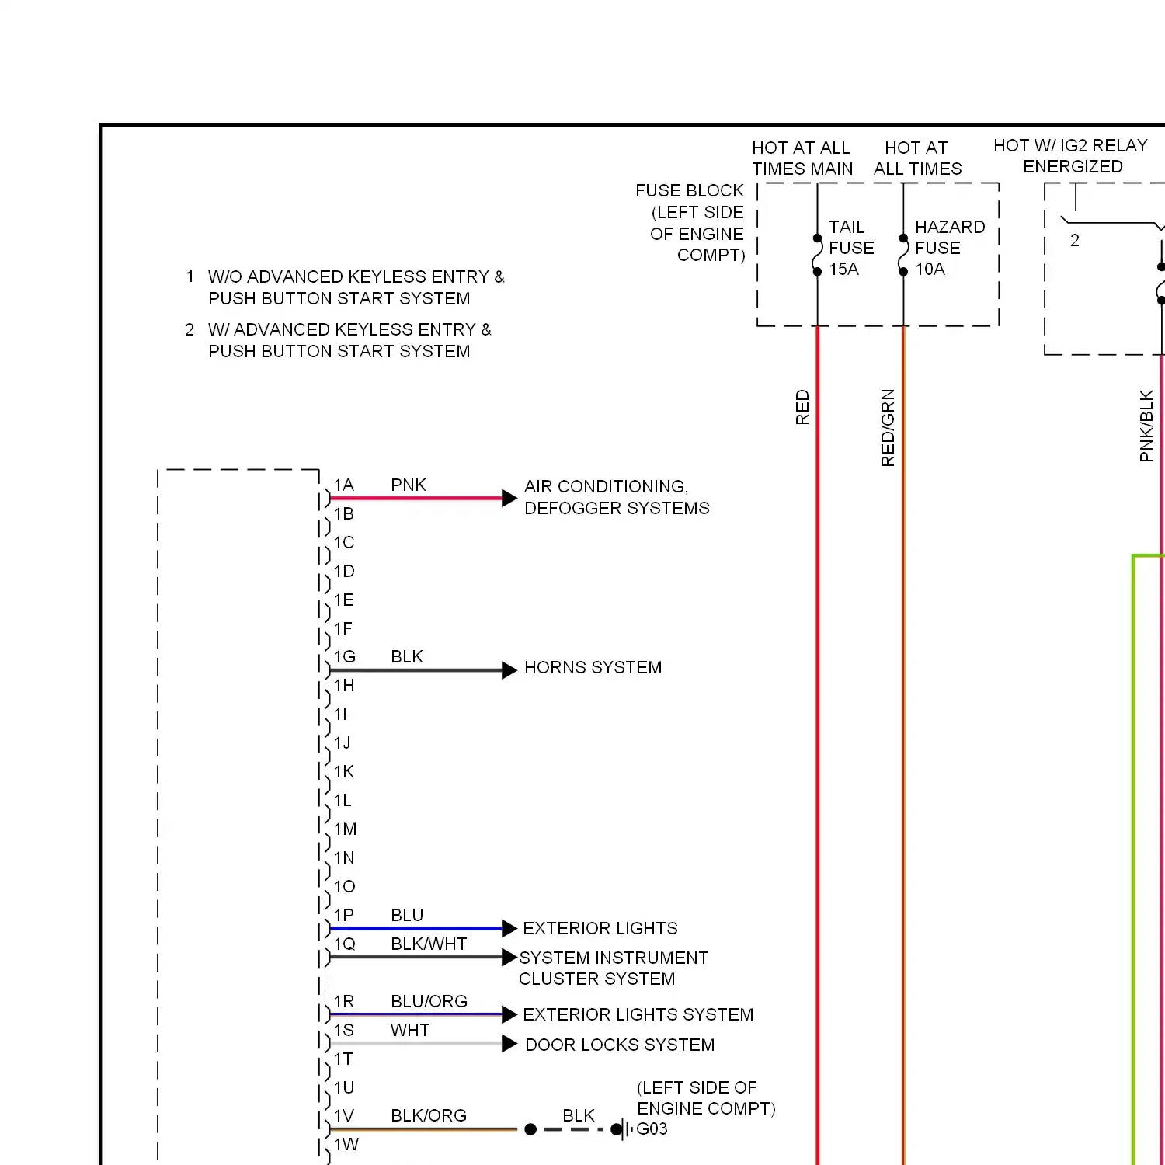Screen dimensions: 1165x1165
Task: Click the 1M pin label
Action: [x=345, y=829]
